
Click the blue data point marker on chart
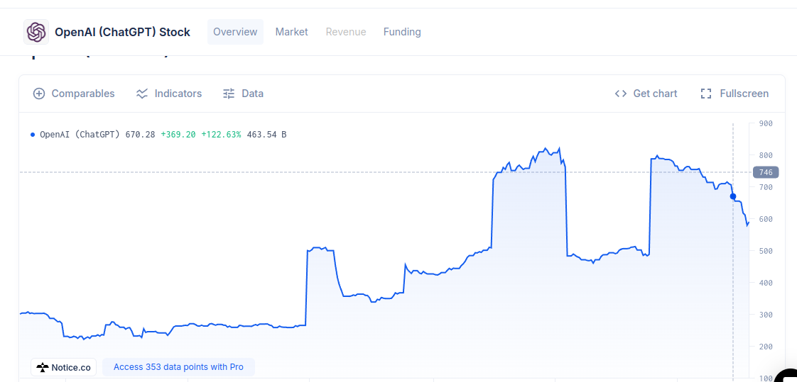pos(733,196)
